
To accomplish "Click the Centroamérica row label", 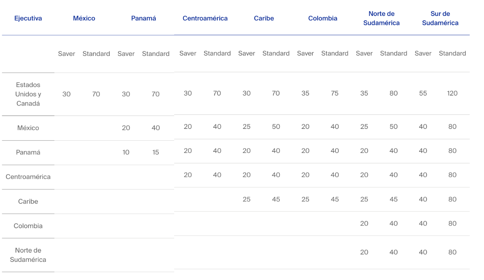I will point(28,177).
